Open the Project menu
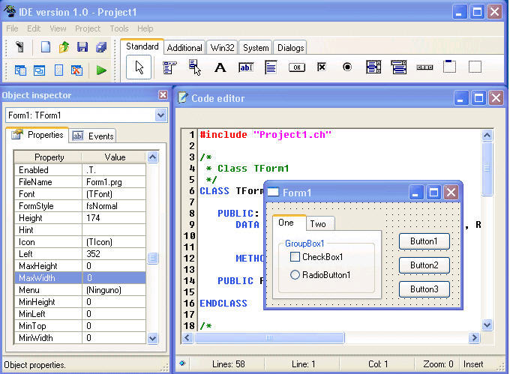510x374 pixels. [x=88, y=28]
